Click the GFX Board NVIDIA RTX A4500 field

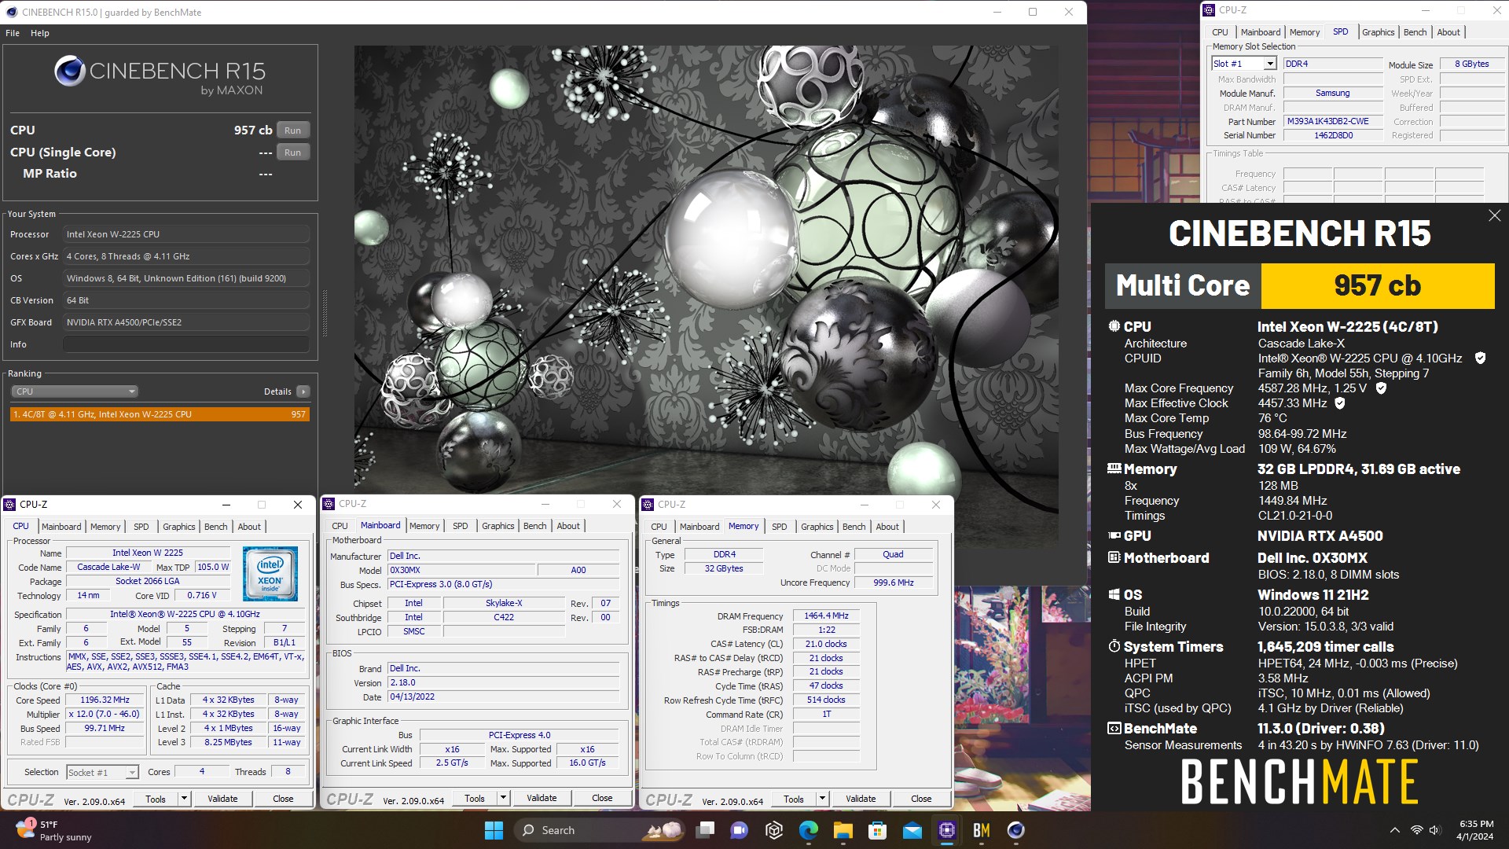coord(186,322)
